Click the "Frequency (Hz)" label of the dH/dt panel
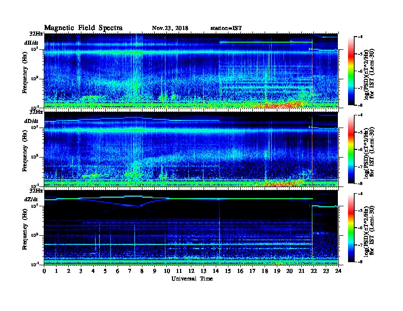The height and width of the screenshot is (311, 403). click(24, 73)
